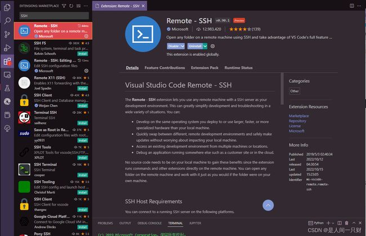Close the Extension: Remote - SSH tab
This screenshot has width=366, height=236.
pos(144,6)
